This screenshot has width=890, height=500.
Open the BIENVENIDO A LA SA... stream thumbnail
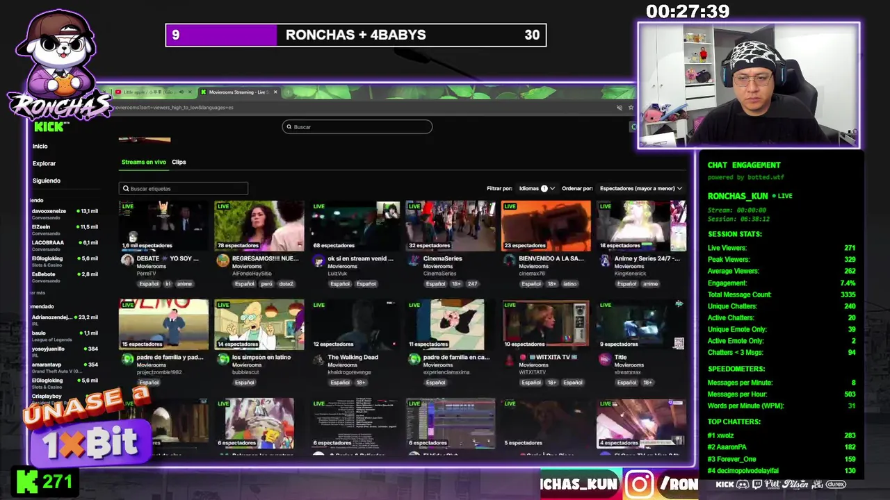pyautogui.click(x=546, y=226)
